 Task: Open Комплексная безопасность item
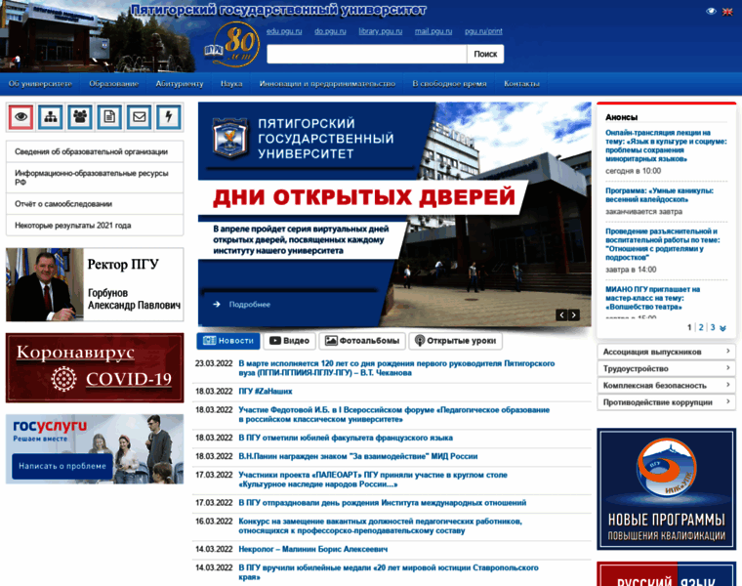pos(666,386)
